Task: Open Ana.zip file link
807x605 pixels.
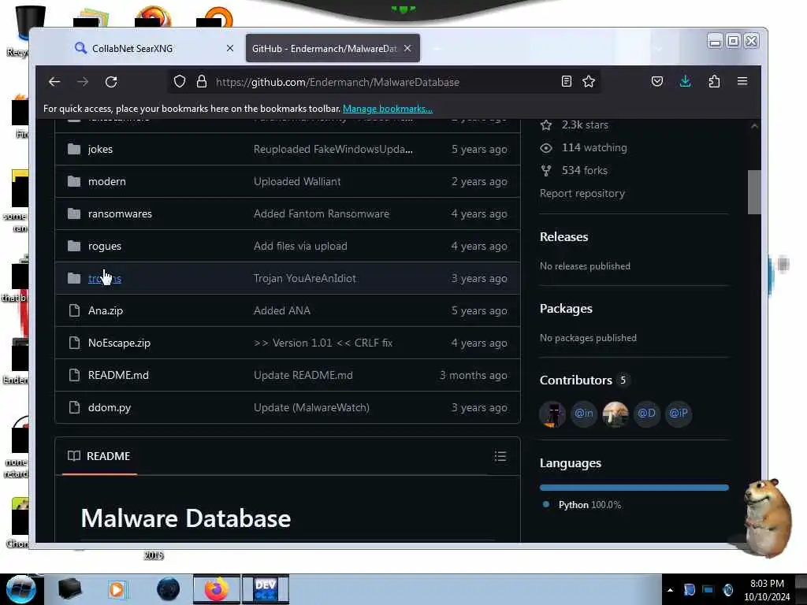Action: click(106, 310)
